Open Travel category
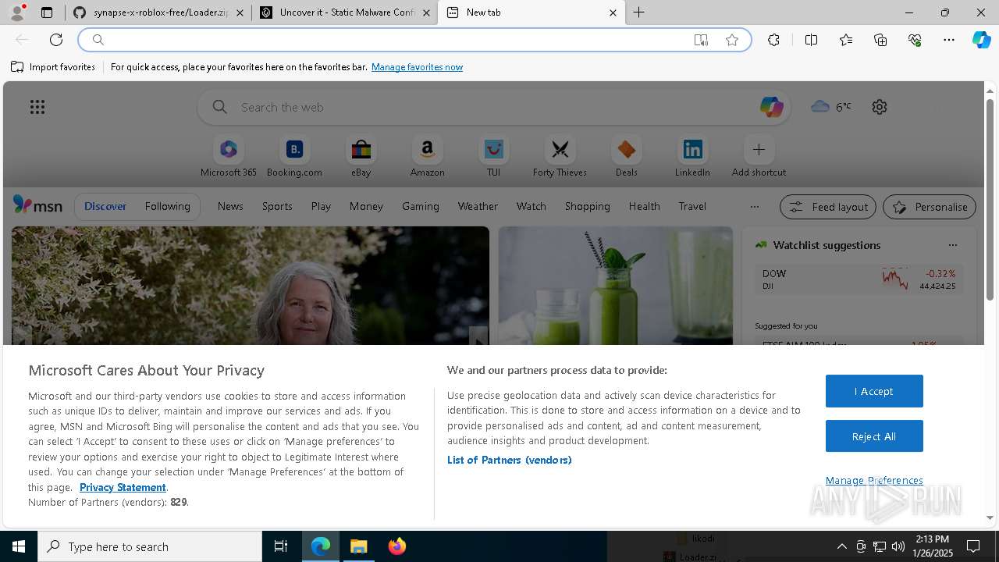 pos(692,206)
